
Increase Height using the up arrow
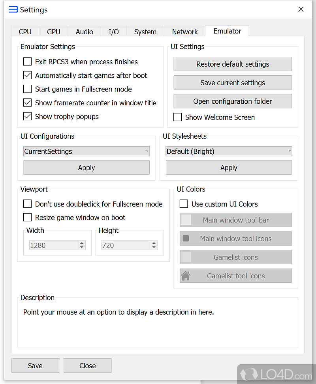pyautogui.click(x=154, y=243)
